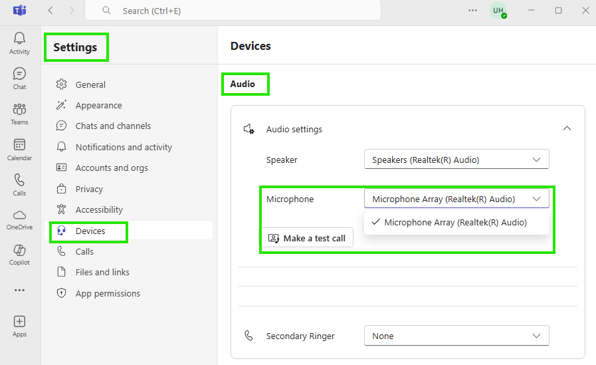Collapse the Audio settings section chevron
This screenshot has height=365, width=596.
tap(567, 128)
